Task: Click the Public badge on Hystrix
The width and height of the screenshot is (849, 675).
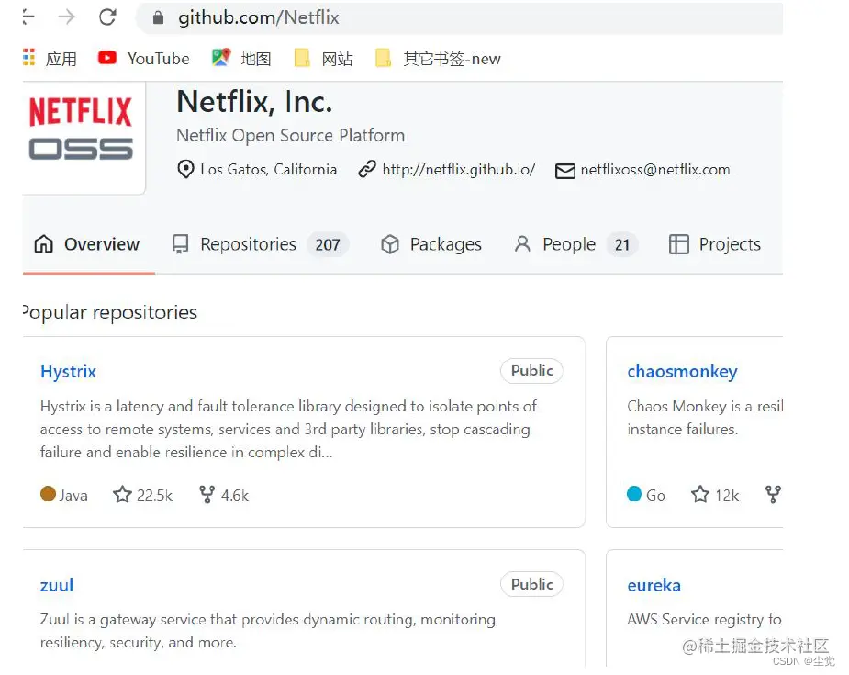Action: coord(531,370)
